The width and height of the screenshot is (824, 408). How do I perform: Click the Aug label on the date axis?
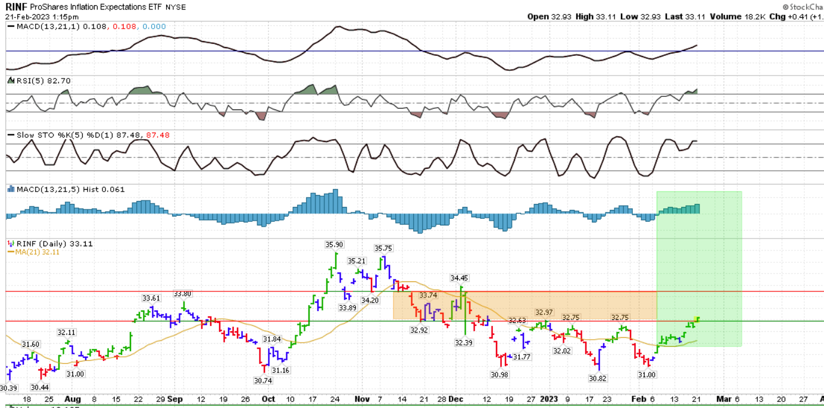point(72,399)
